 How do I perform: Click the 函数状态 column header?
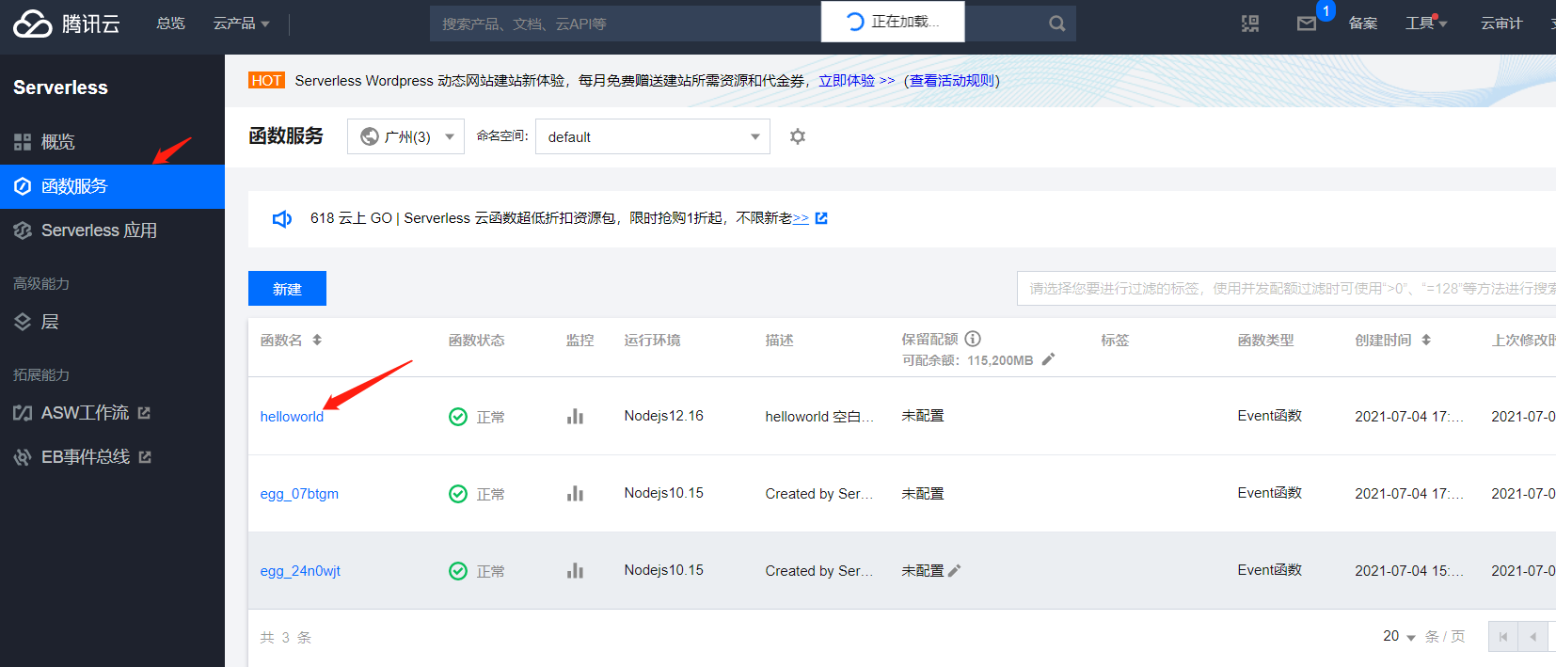click(476, 341)
